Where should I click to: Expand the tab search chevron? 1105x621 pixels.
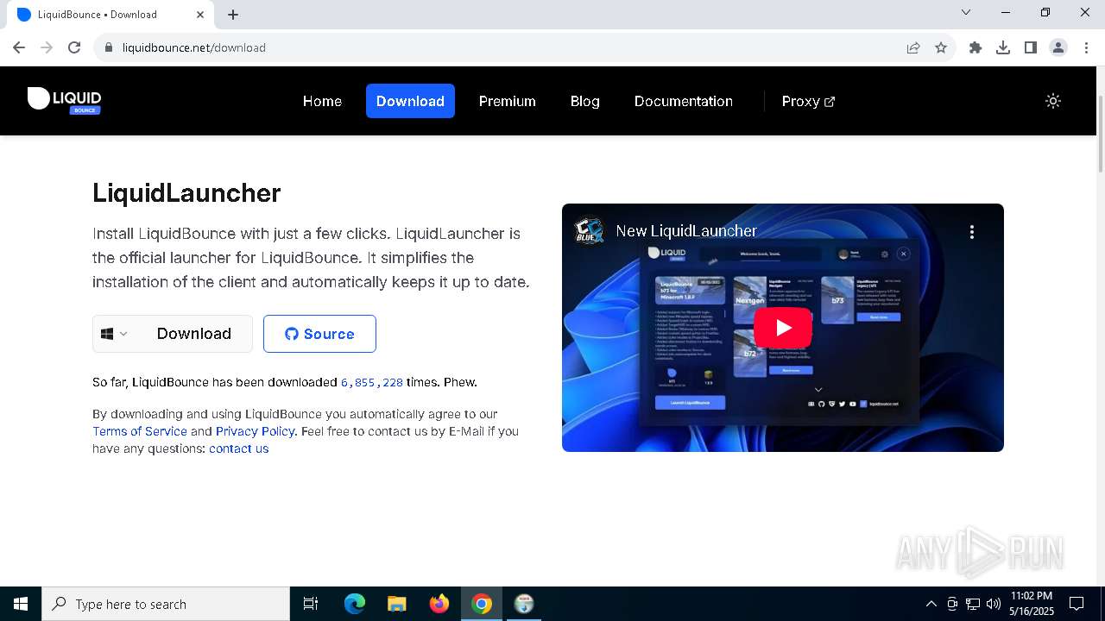966,12
